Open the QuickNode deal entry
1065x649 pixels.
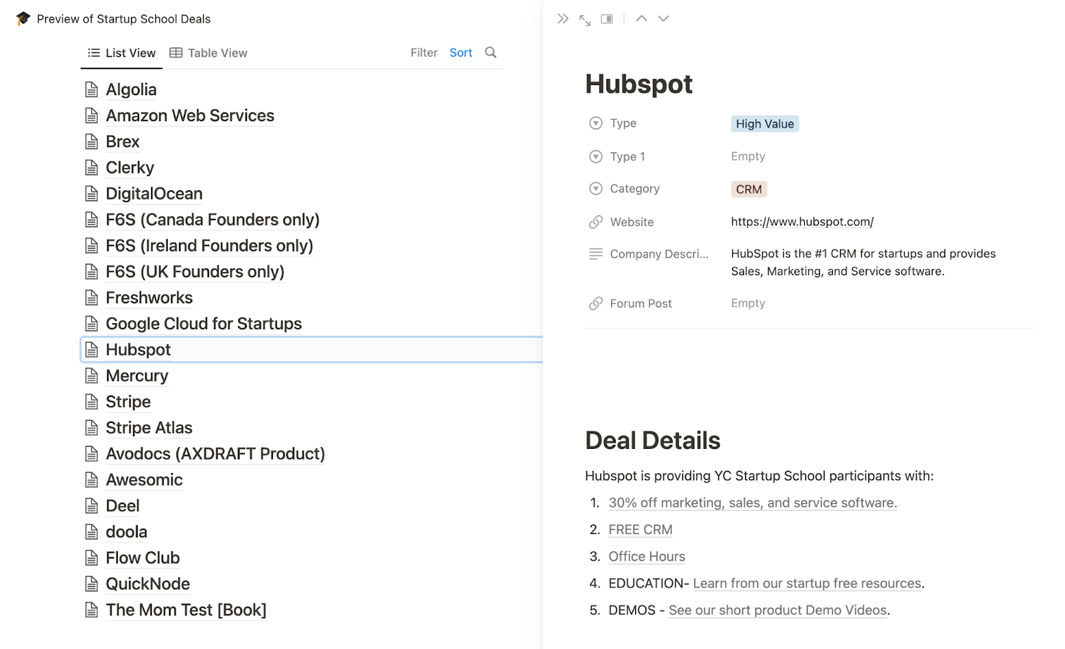point(148,584)
